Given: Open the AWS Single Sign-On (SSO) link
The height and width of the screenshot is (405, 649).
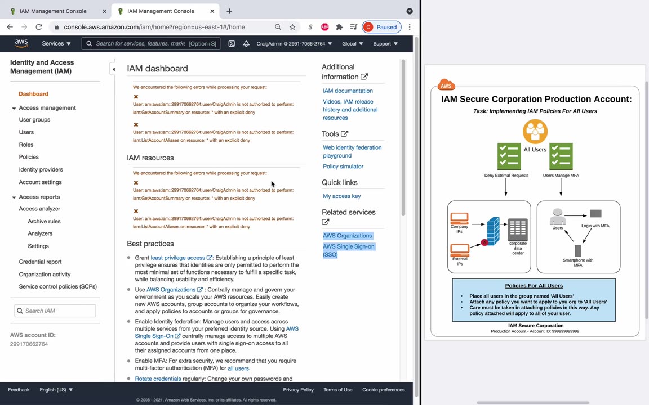Looking at the screenshot, I should pos(349,250).
